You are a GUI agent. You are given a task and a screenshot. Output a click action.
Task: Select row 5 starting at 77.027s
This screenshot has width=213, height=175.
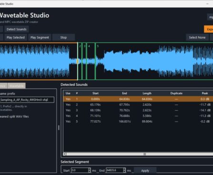(x=138, y=122)
